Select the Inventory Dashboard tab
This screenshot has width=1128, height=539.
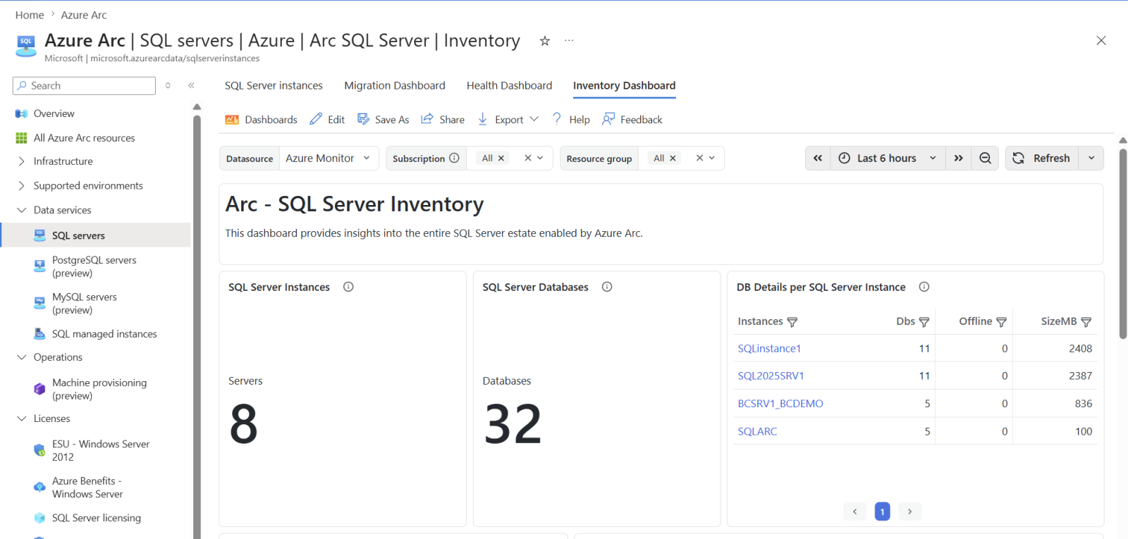[624, 86]
